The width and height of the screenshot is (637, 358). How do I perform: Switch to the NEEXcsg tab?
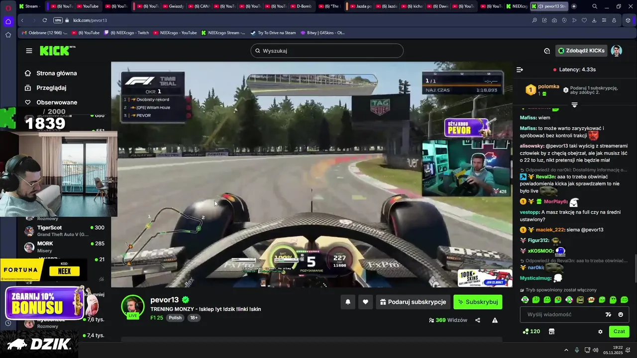pyautogui.click(x=518, y=6)
